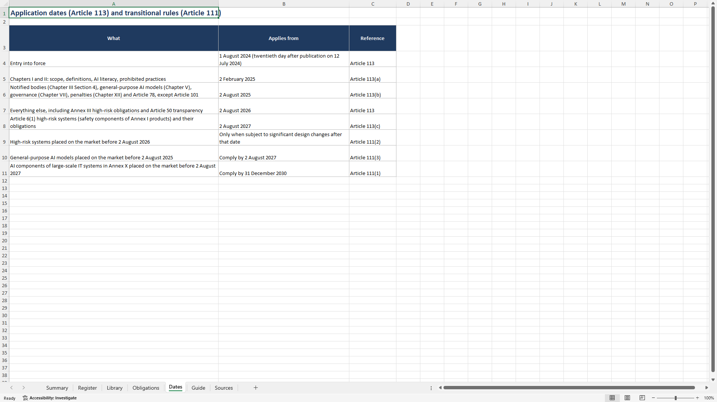Select the 'Article 113(c)' cell
The image size is (717, 402).
pyautogui.click(x=373, y=122)
